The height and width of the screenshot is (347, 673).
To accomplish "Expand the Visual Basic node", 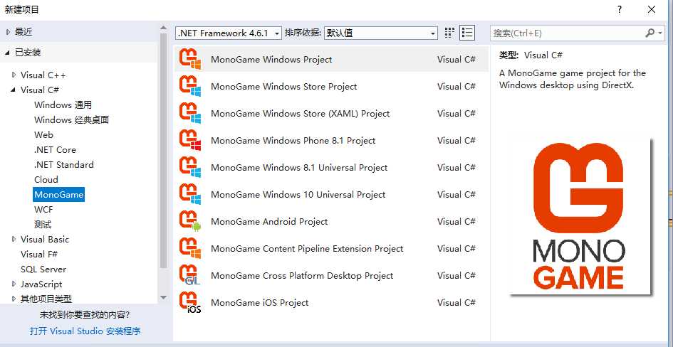I will 14,239.
